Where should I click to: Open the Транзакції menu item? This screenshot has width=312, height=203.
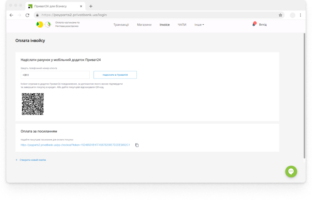click(x=121, y=25)
